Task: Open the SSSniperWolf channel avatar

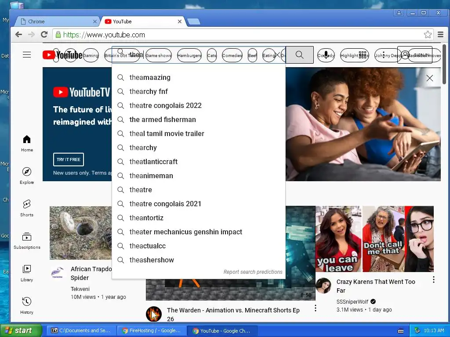Action: point(323,285)
